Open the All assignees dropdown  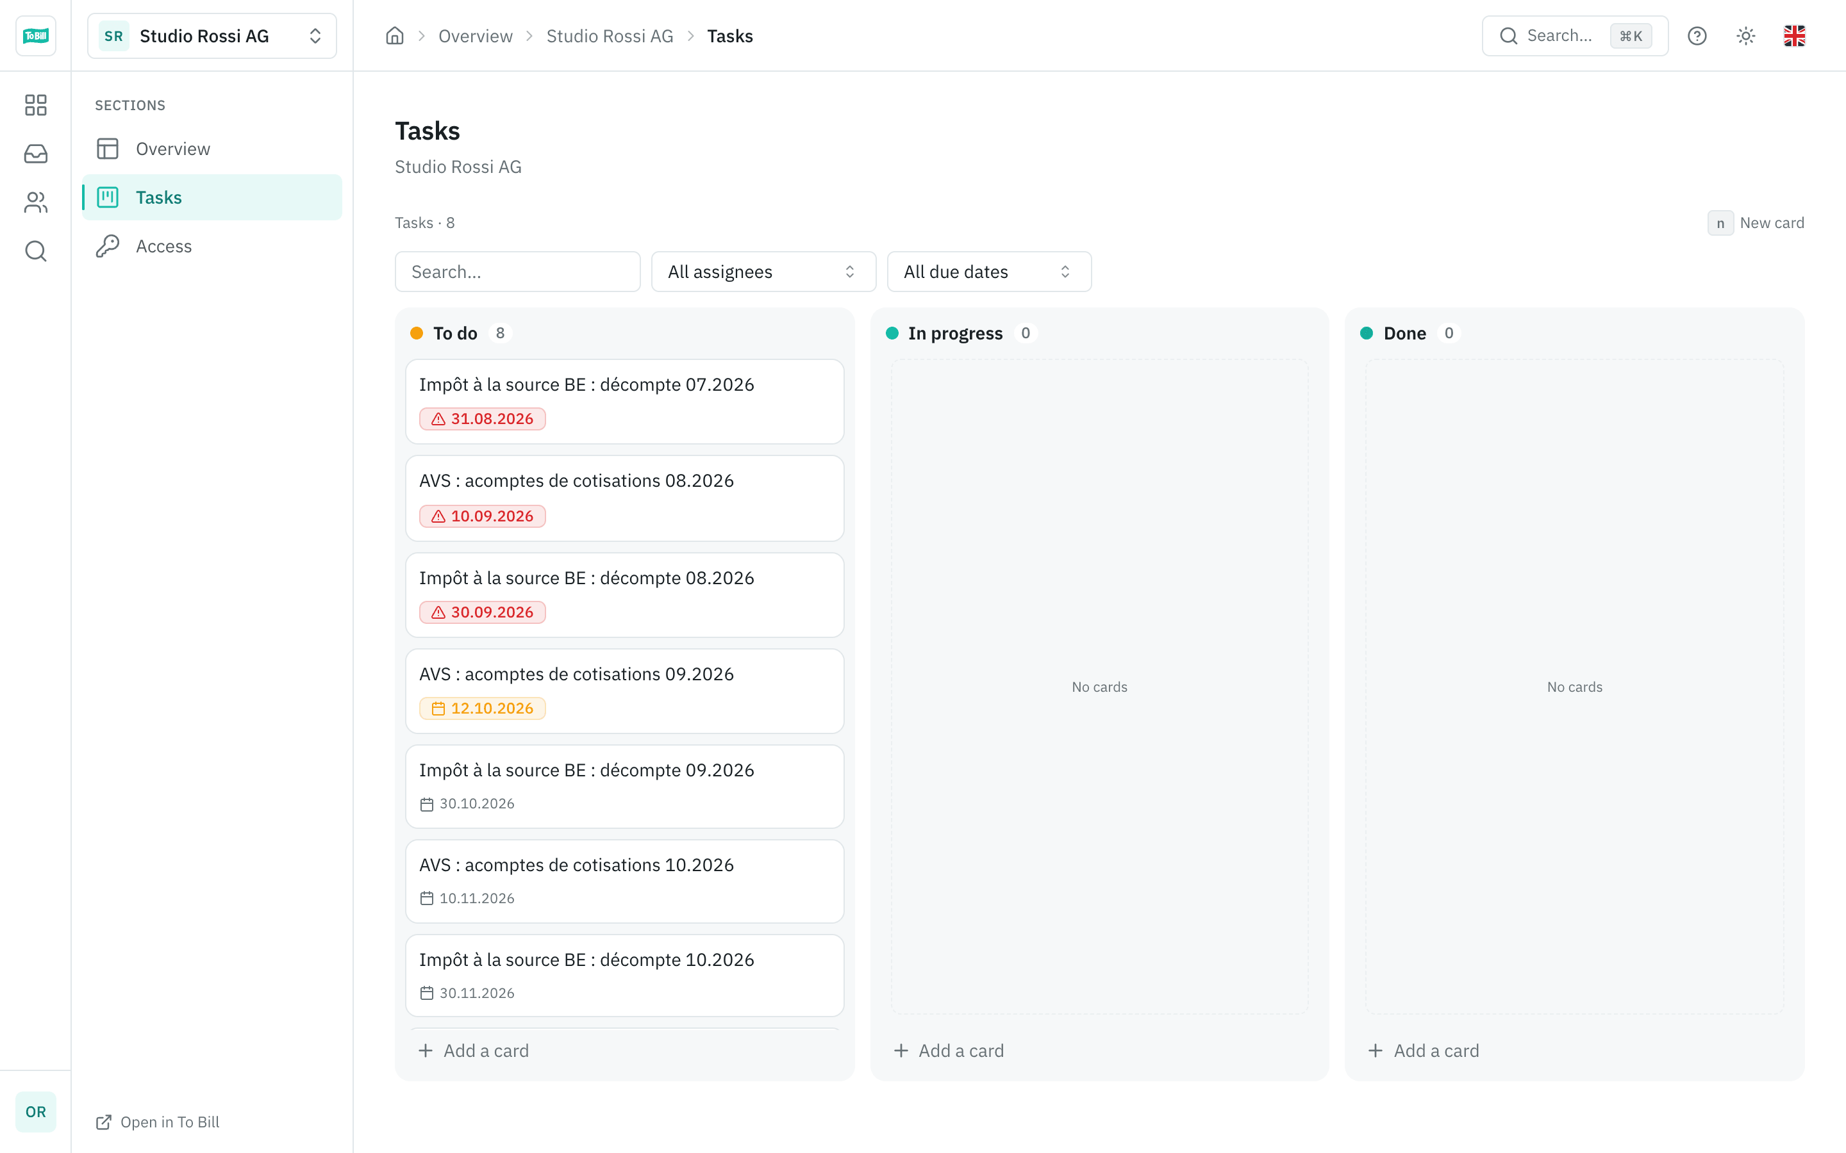(763, 272)
